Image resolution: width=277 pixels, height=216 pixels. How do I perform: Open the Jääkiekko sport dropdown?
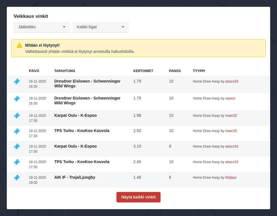(x=42, y=27)
